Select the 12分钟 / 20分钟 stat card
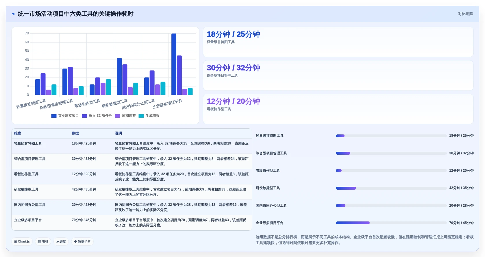 (x=338, y=109)
